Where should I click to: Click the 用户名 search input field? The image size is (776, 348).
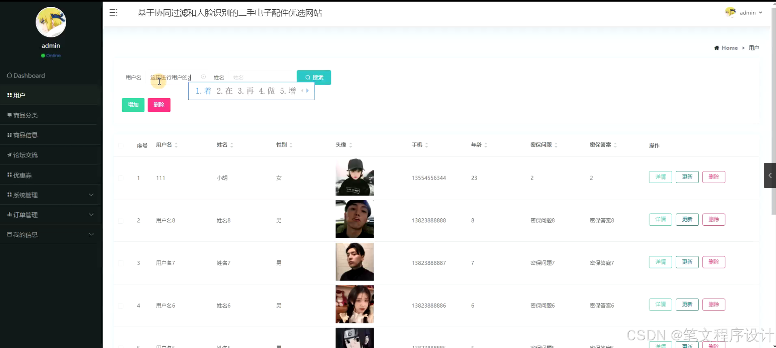click(178, 78)
